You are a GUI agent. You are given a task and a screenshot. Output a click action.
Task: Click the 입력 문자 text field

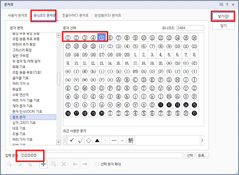(101, 155)
